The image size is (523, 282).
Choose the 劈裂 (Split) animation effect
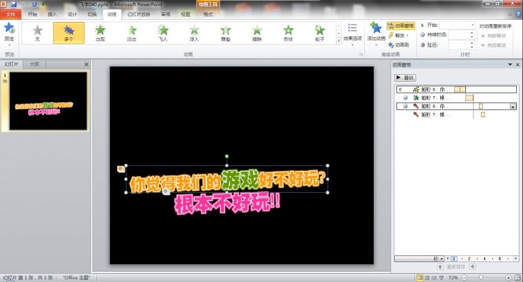tap(226, 33)
